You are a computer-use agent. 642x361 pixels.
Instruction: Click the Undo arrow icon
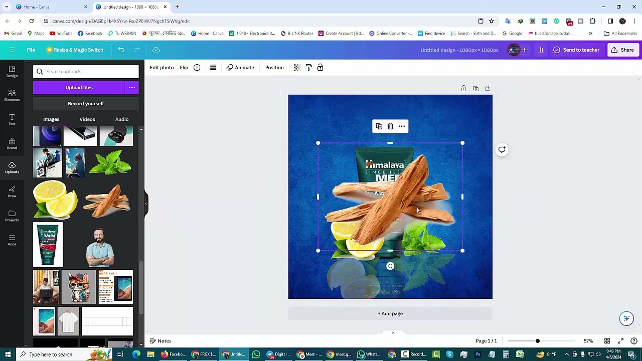click(121, 50)
